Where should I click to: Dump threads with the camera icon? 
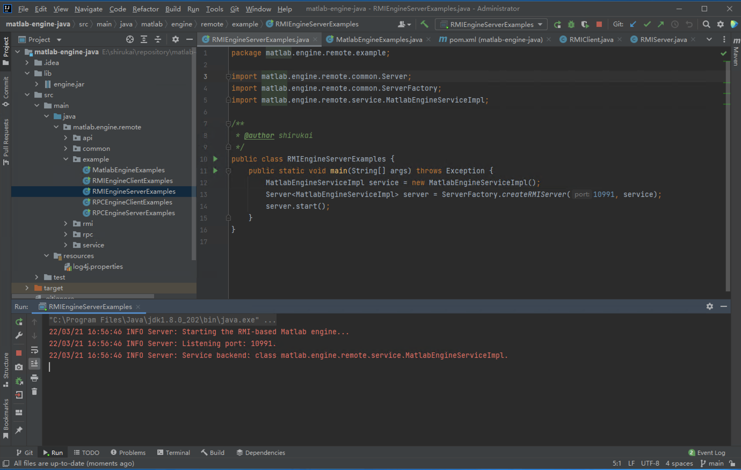[x=19, y=367]
